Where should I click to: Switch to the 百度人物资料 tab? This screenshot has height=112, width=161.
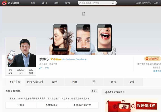click(35, 82)
